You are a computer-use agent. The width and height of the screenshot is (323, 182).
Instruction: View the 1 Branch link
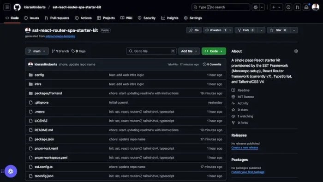click(60, 51)
